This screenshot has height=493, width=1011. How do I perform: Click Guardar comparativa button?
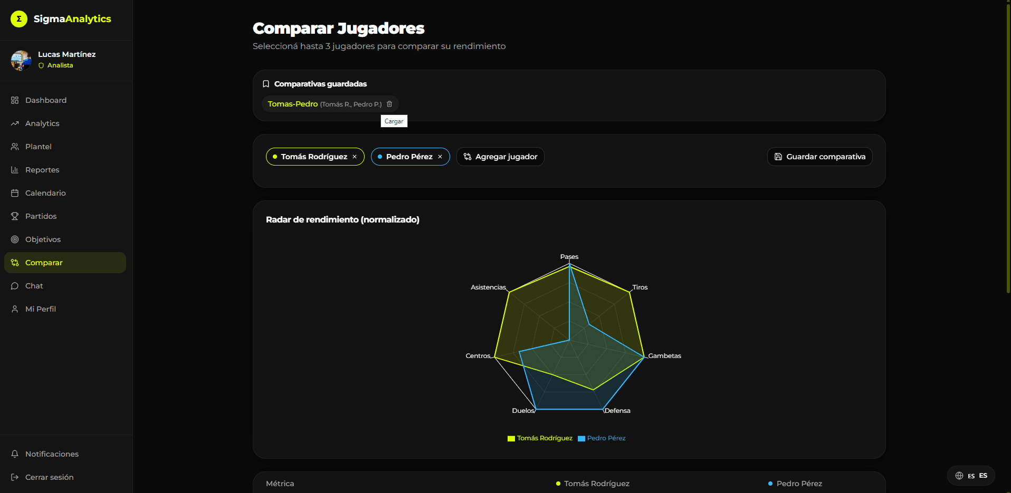819,157
